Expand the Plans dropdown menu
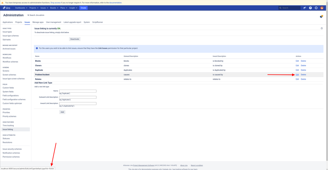 pyautogui.click(x=64, y=8)
